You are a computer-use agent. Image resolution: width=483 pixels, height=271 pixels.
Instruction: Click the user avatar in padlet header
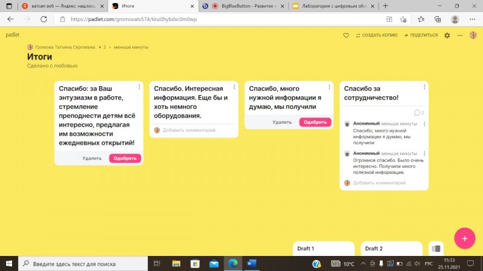pyautogui.click(x=474, y=36)
